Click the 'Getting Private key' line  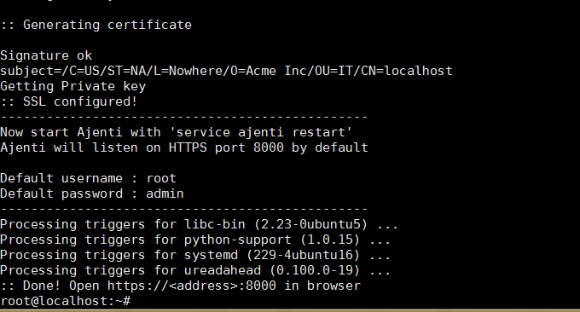[x=72, y=86]
